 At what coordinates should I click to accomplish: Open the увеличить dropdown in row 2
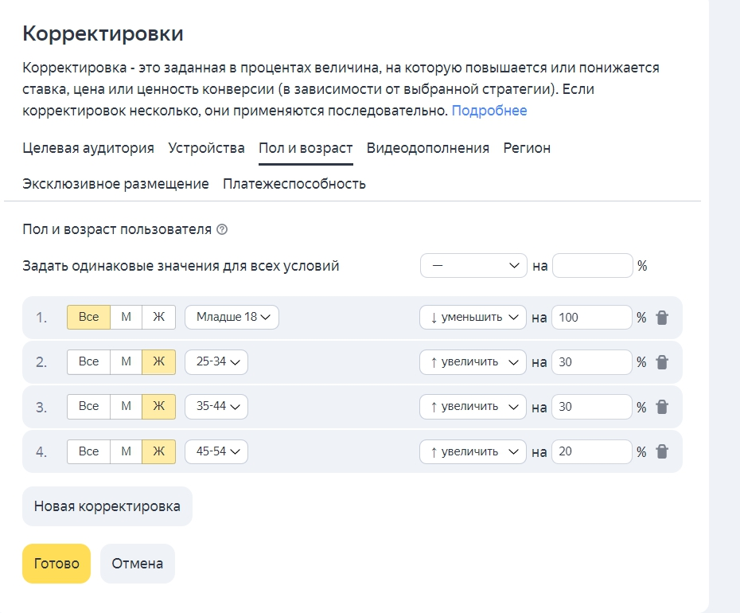click(473, 362)
